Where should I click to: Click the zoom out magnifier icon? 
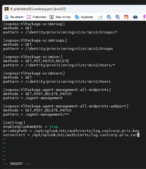point(118,17)
